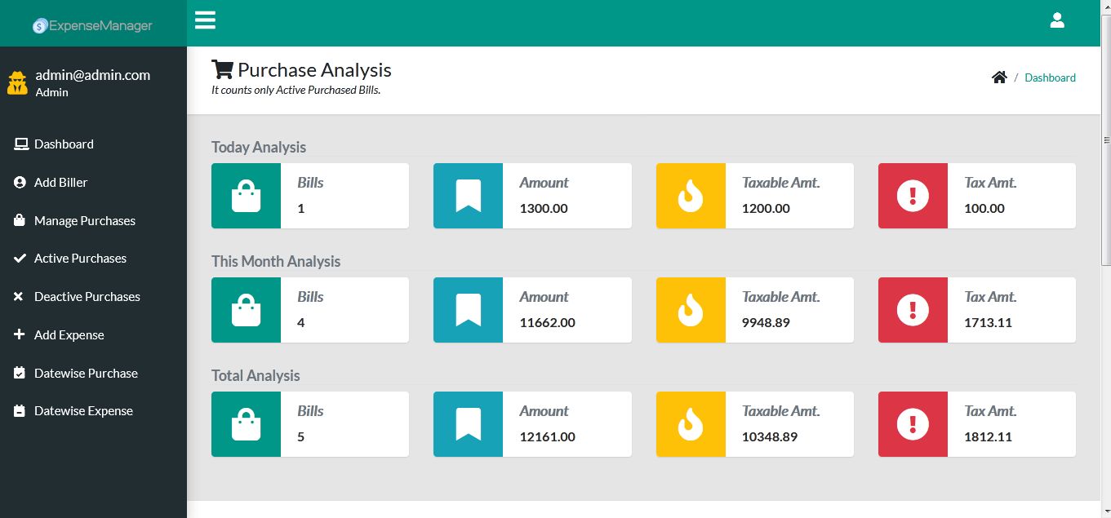Open Deactive Purchases in the sidebar
This screenshot has height=518, width=1111.
[x=86, y=296]
